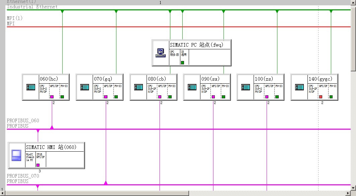Select the station title 090(sx)
The width and height of the screenshot is (356, 196).
click(x=210, y=79)
